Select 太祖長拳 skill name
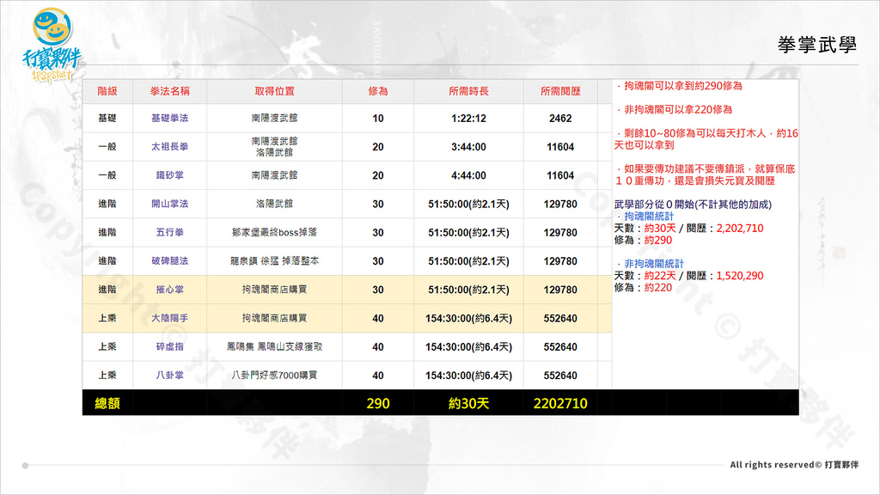The width and height of the screenshot is (880, 495). [x=169, y=146]
